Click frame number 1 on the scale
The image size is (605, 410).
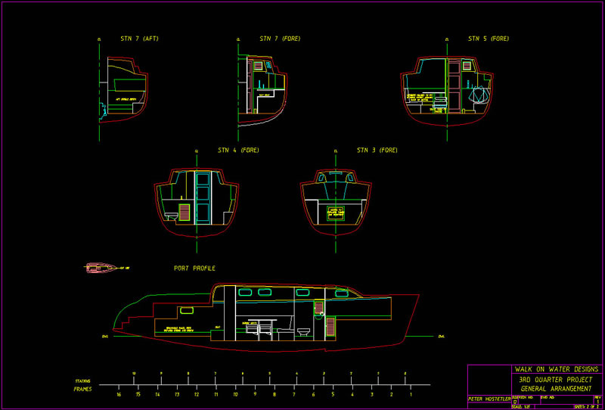[x=411, y=394]
